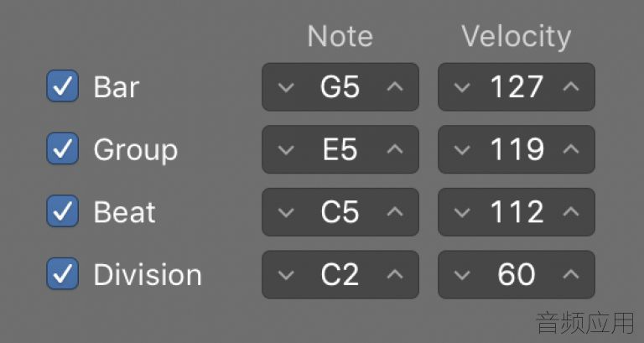Decrease Bar velocity from 127
The image size is (644, 343).
(462, 87)
